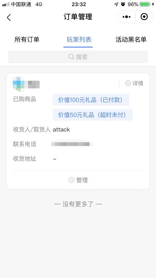Tap 价值100元礼品（已付款）tag
The image size is (156, 278).
91,100
